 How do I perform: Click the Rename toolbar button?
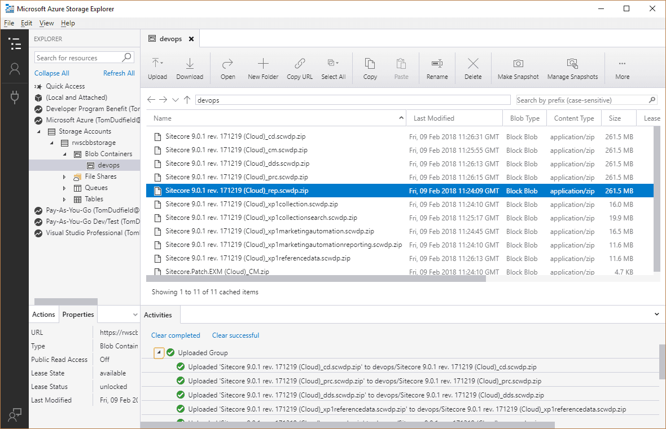click(437, 69)
